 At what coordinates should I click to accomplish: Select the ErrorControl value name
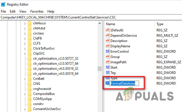coord(119,52)
